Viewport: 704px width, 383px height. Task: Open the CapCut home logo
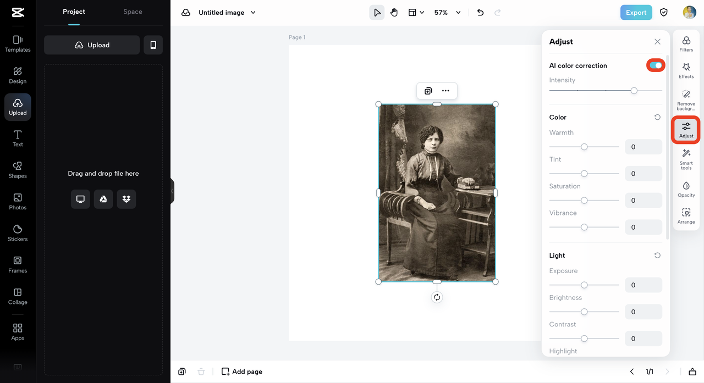(18, 13)
